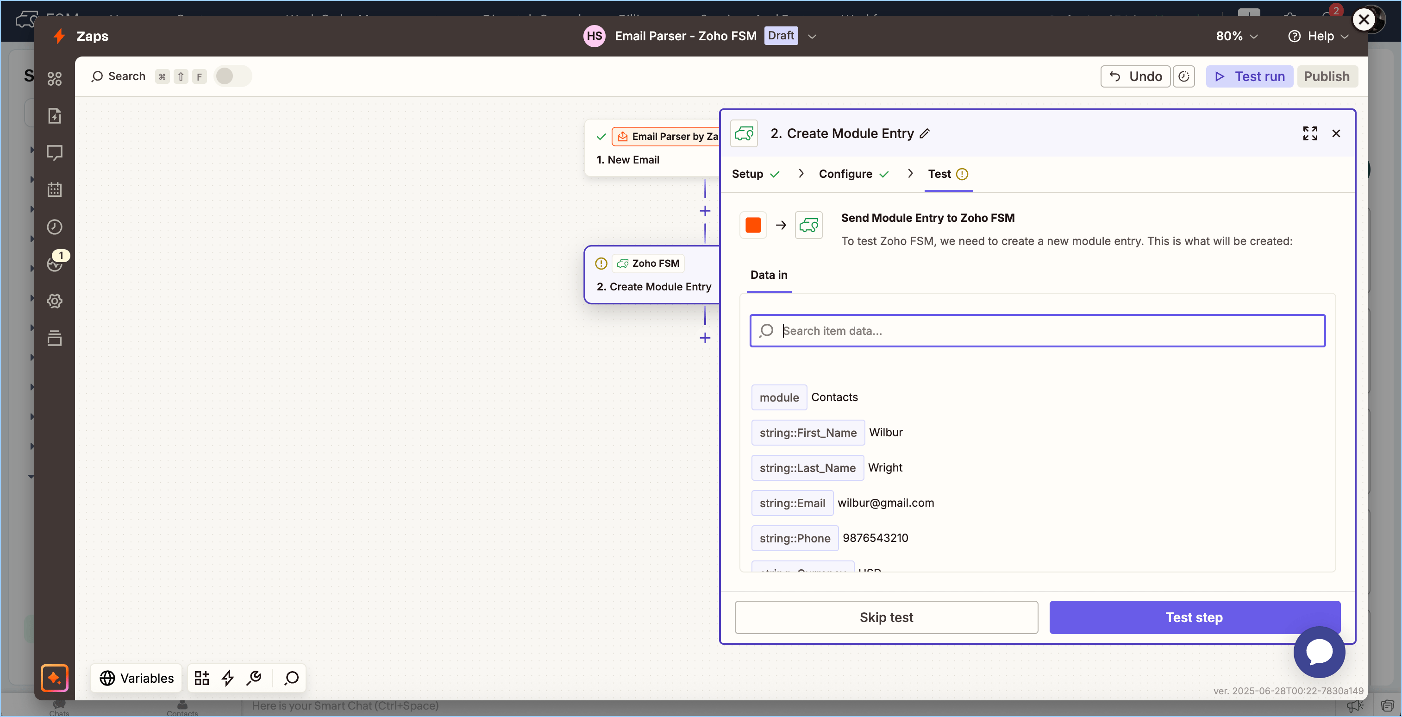Click the Test step button
The height and width of the screenshot is (717, 1402).
1194,617
